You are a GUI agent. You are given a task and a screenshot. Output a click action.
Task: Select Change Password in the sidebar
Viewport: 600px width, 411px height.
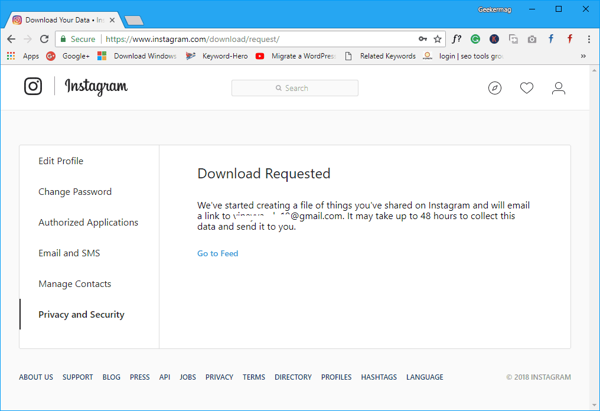click(75, 192)
